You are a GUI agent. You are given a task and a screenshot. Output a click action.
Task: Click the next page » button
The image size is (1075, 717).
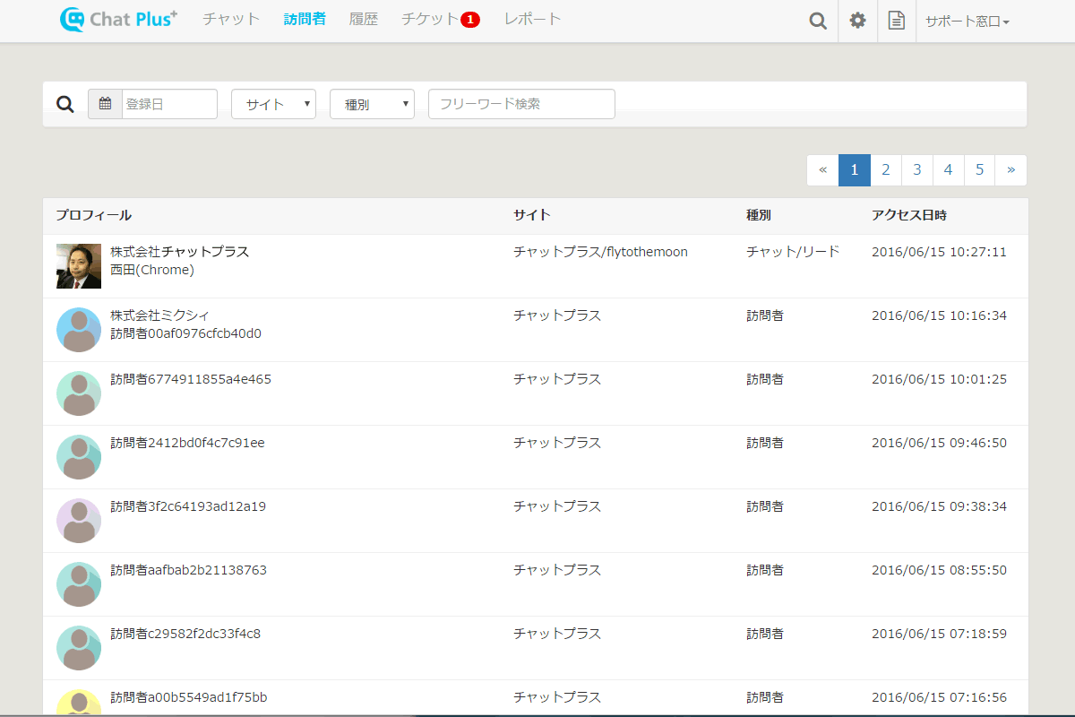pos(1010,170)
